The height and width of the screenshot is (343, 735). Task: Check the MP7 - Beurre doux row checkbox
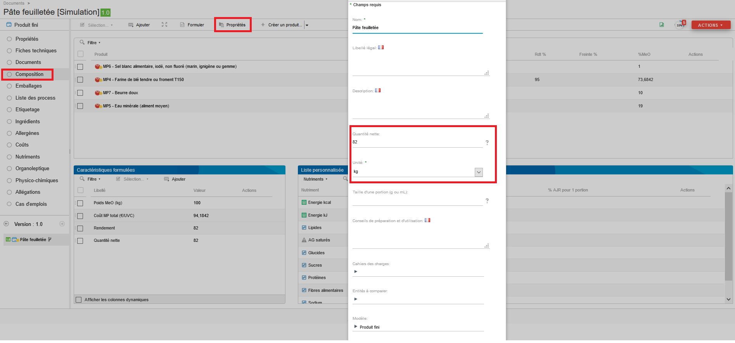(80, 93)
